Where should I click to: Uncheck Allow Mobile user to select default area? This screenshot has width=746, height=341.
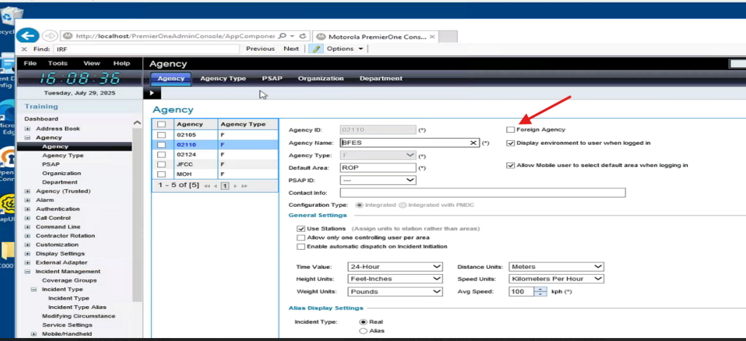tap(511, 165)
